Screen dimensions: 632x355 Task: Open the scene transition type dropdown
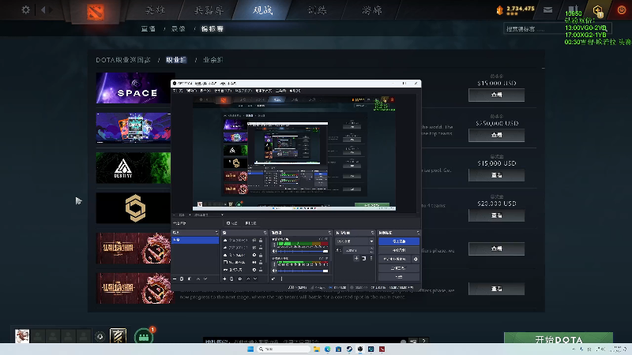click(x=355, y=241)
